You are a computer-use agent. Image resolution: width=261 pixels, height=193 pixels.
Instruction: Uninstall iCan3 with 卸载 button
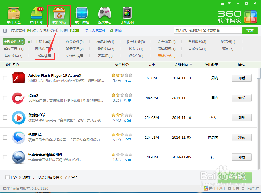coord(241,98)
